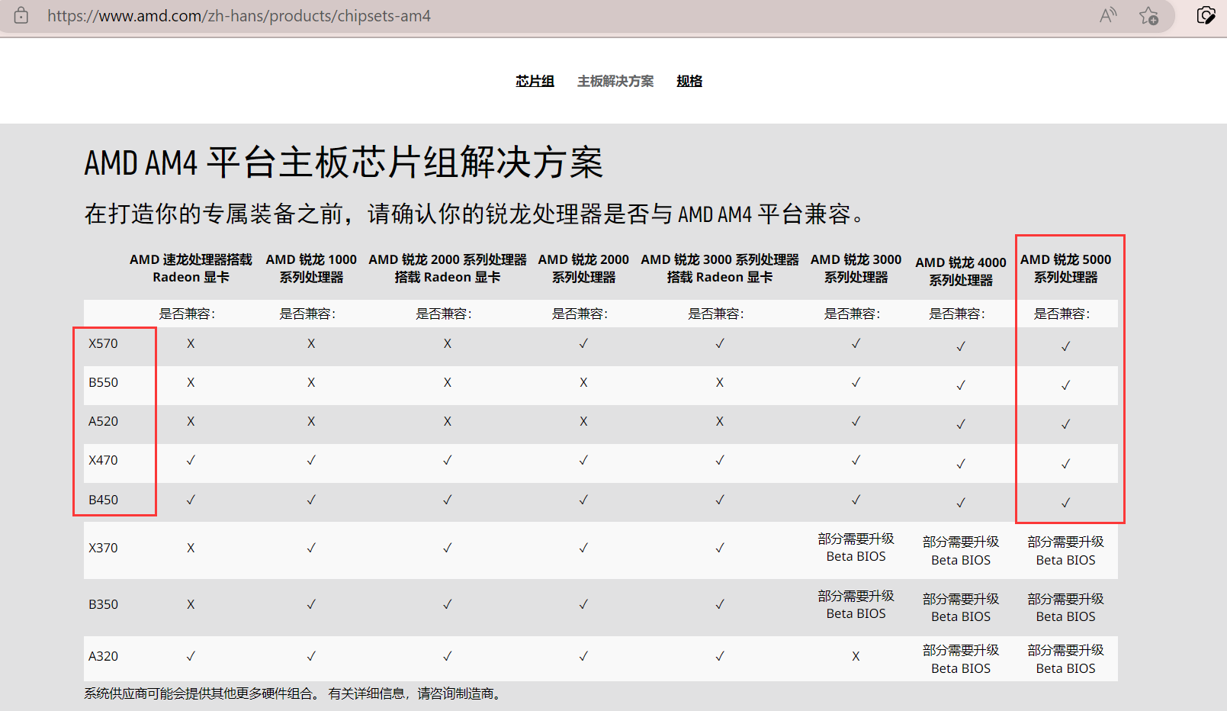Select column header AMD 速龙处理器搭载 Radeon 显卡
The width and height of the screenshot is (1227, 711).
pos(191,269)
